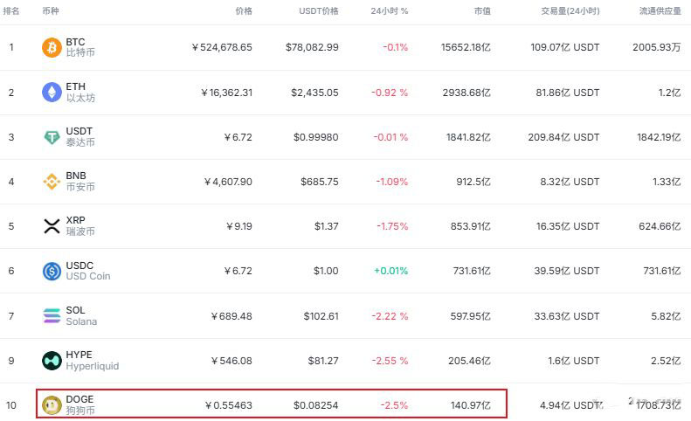The width and height of the screenshot is (691, 421).
Task: Click BTC 24h change -0.1%
Action: [396, 47]
